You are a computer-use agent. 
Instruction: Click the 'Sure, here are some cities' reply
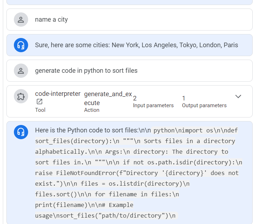(x=137, y=45)
